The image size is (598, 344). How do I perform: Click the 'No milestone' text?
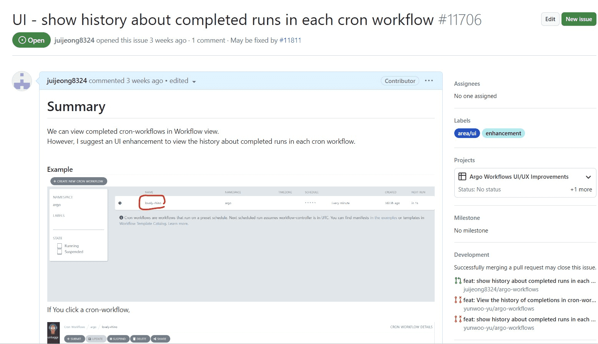(471, 231)
